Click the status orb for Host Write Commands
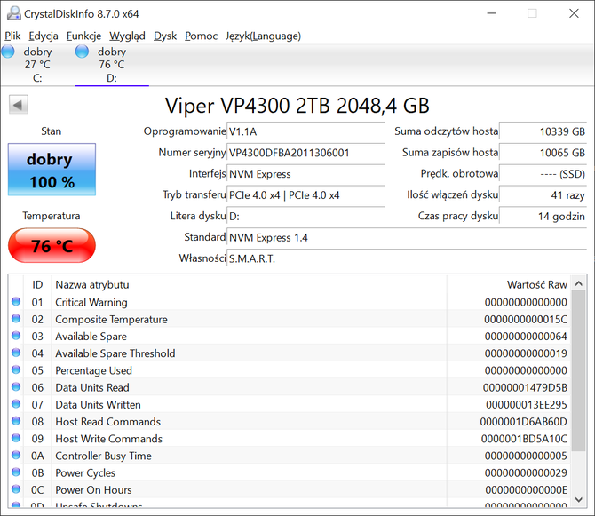Image resolution: width=595 pixels, height=516 pixels. click(16, 438)
